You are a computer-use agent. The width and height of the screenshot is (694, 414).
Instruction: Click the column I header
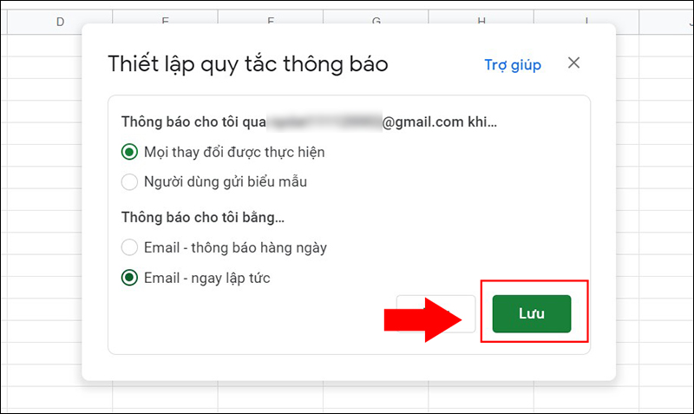click(587, 22)
